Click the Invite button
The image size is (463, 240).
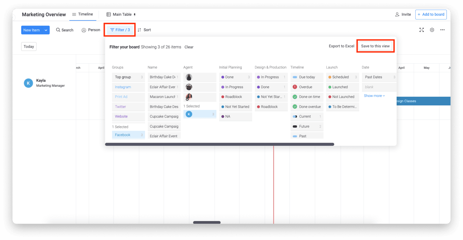coord(403,14)
